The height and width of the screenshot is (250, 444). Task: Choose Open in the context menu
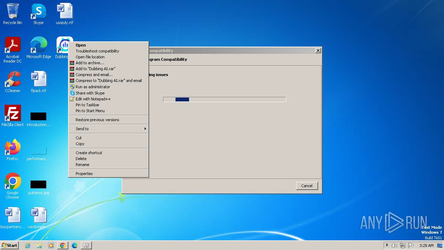(x=109, y=45)
